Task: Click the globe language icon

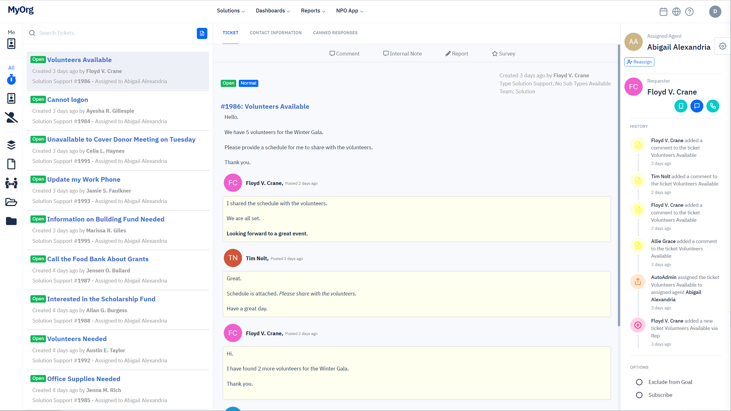Action: [x=676, y=12]
